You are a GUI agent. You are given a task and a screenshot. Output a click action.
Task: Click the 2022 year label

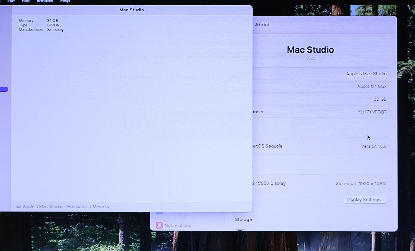310,58
